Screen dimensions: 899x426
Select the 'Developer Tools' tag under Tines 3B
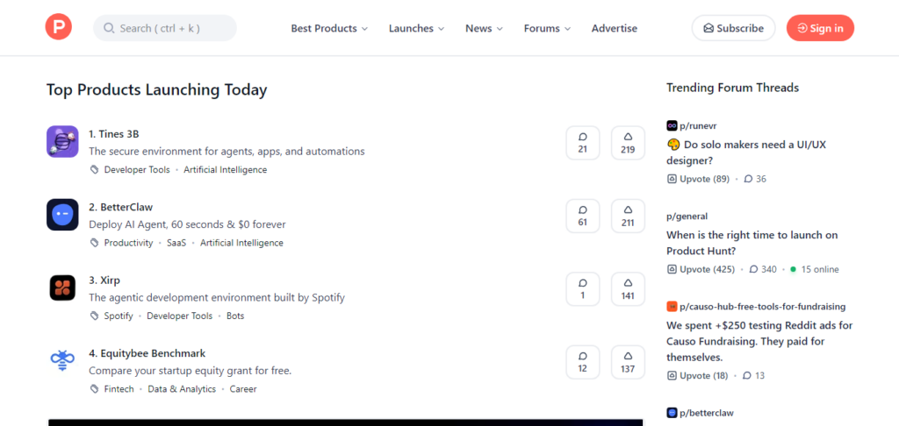(x=137, y=170)
